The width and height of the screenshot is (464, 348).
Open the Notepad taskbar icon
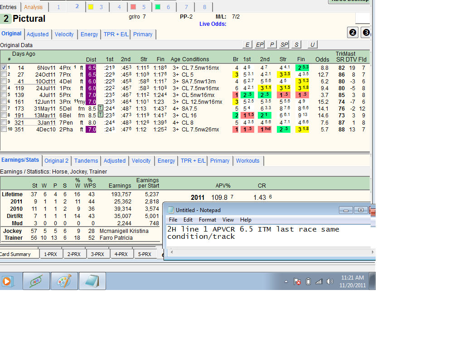[x=92, y=281]
